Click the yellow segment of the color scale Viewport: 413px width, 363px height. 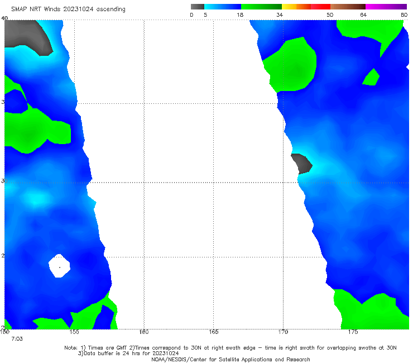(289, 7)
